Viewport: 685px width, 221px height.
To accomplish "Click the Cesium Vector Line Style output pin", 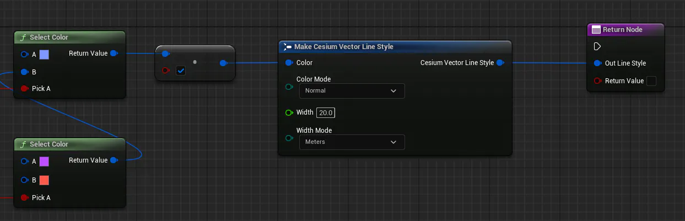I will pos(500,63).
